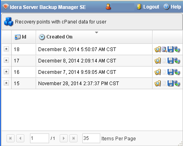Click greyed magnifier icon in row 17
Screen dimensions: 183x146
[x=164, y=61]
